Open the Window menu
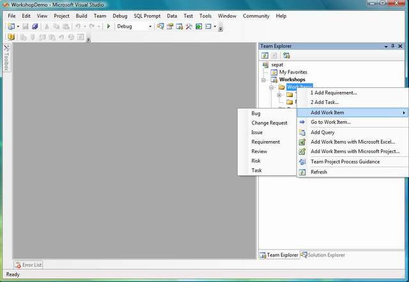409x282 pixels. tap(227, 16)
